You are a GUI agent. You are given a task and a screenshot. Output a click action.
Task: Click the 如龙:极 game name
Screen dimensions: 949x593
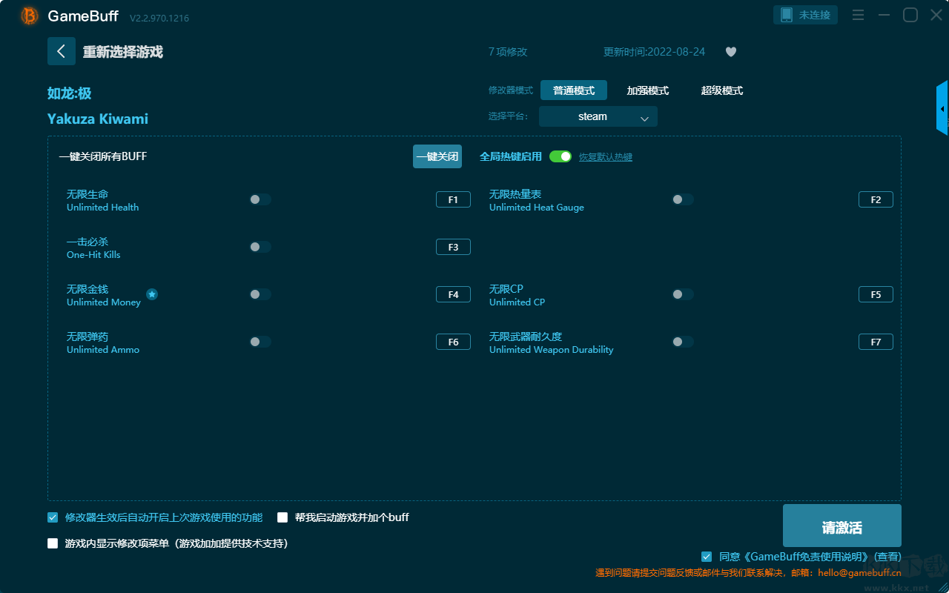tap(70, 93)
